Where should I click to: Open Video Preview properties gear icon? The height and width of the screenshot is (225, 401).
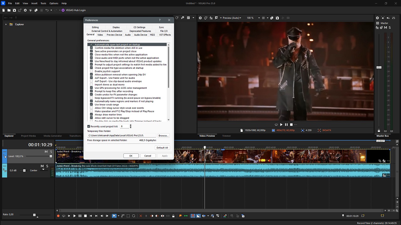point(200,18)
